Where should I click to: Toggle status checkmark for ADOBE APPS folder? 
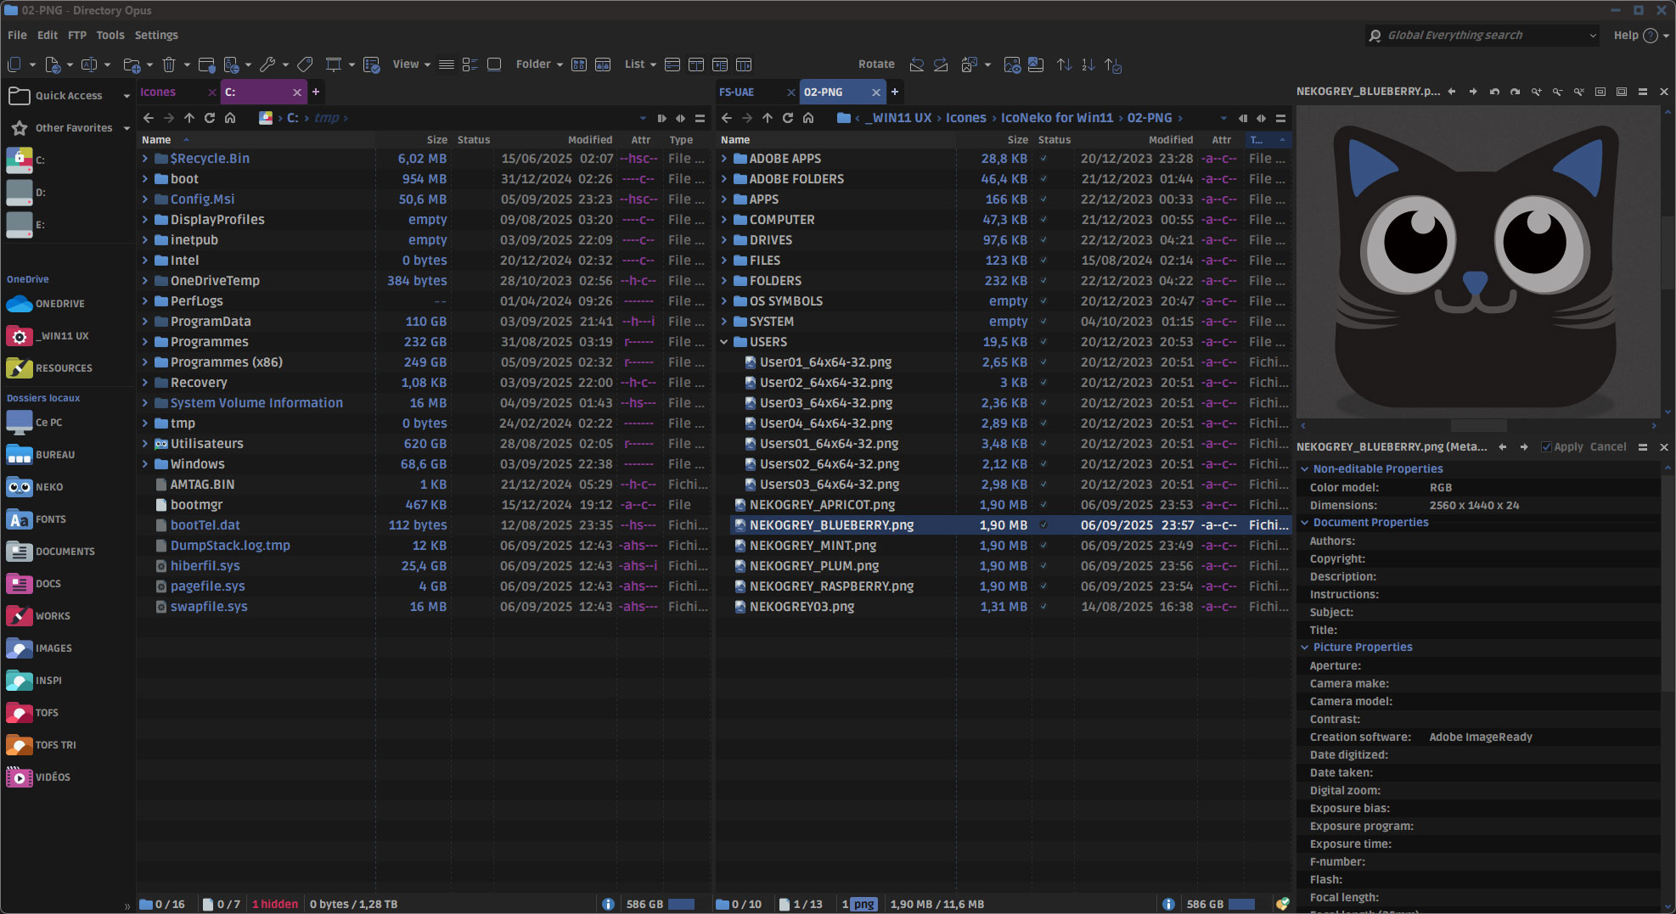pyautogui.click(x=1043, y=159)
